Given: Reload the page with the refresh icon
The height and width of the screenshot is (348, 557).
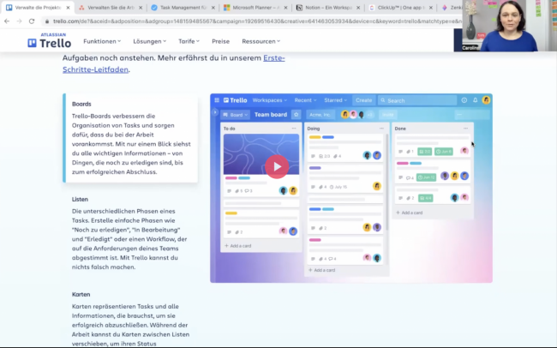Looking at the screenshot, I should coord(32,21).
